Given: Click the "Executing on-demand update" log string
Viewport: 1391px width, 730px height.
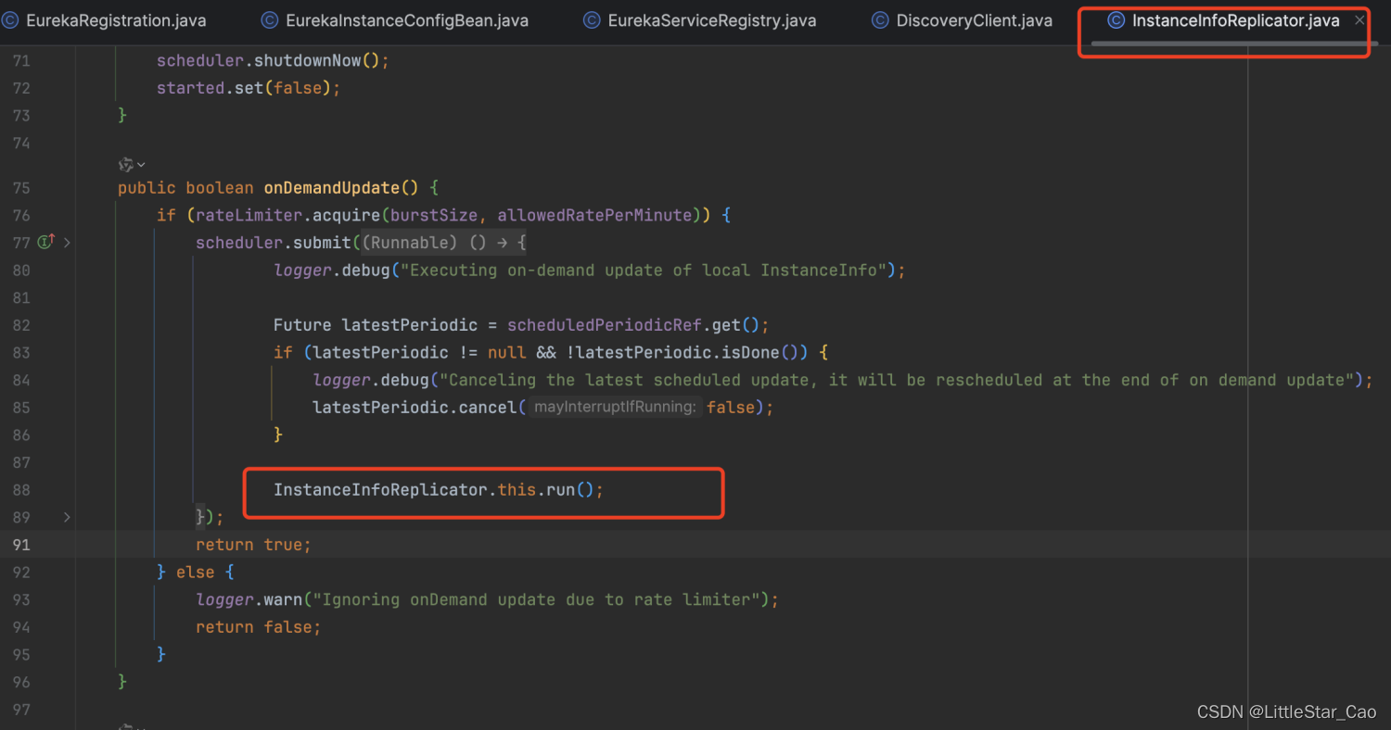Looking at the screenshot, I should pos(644,270).
